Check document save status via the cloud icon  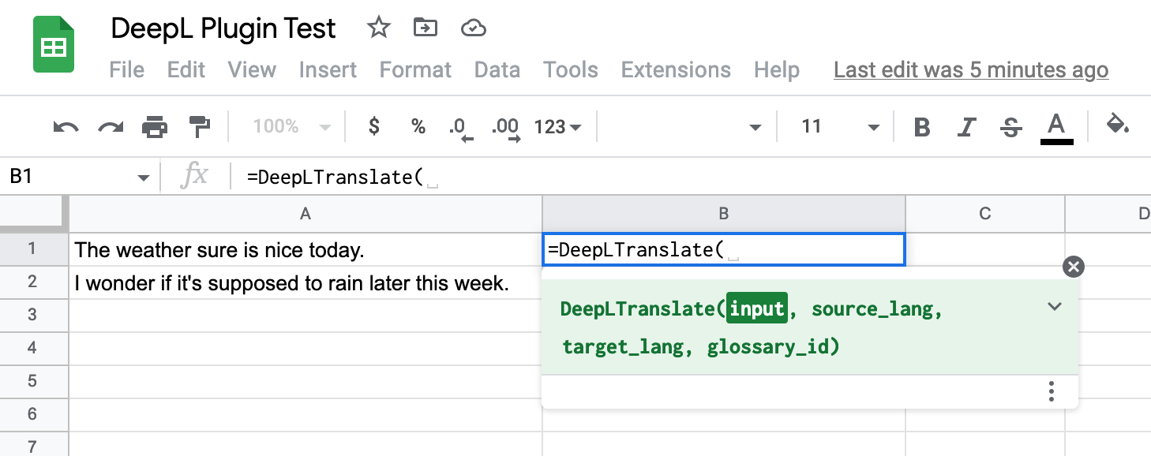pyautogui.click(x=473, y=28)
